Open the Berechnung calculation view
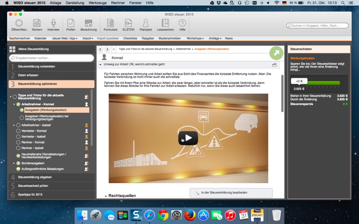Screen dimensions: 359x224 click(88, 25)
